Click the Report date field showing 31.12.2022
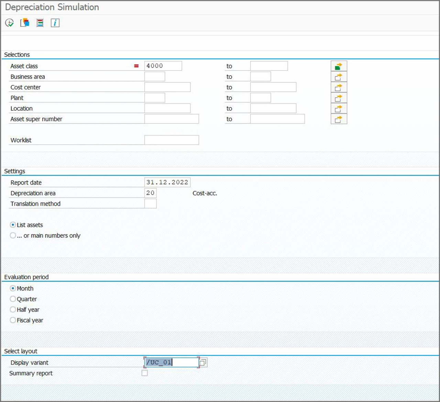The image size is (440, 402). pos(167,182)
